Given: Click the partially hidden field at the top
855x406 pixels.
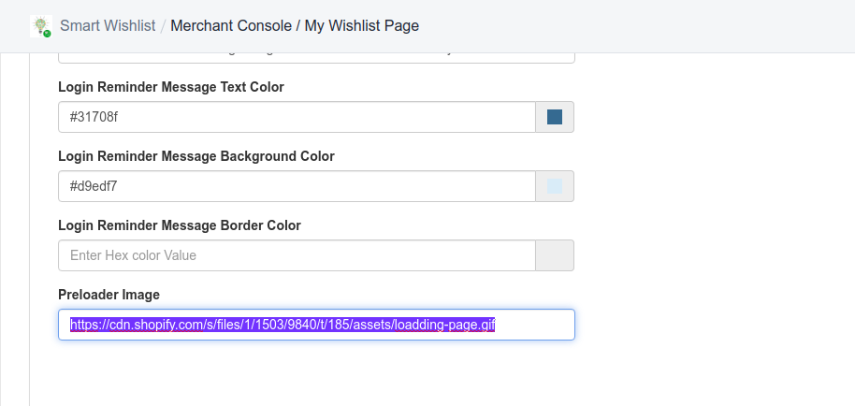Looking at the screenshot, I should point(316,58).
